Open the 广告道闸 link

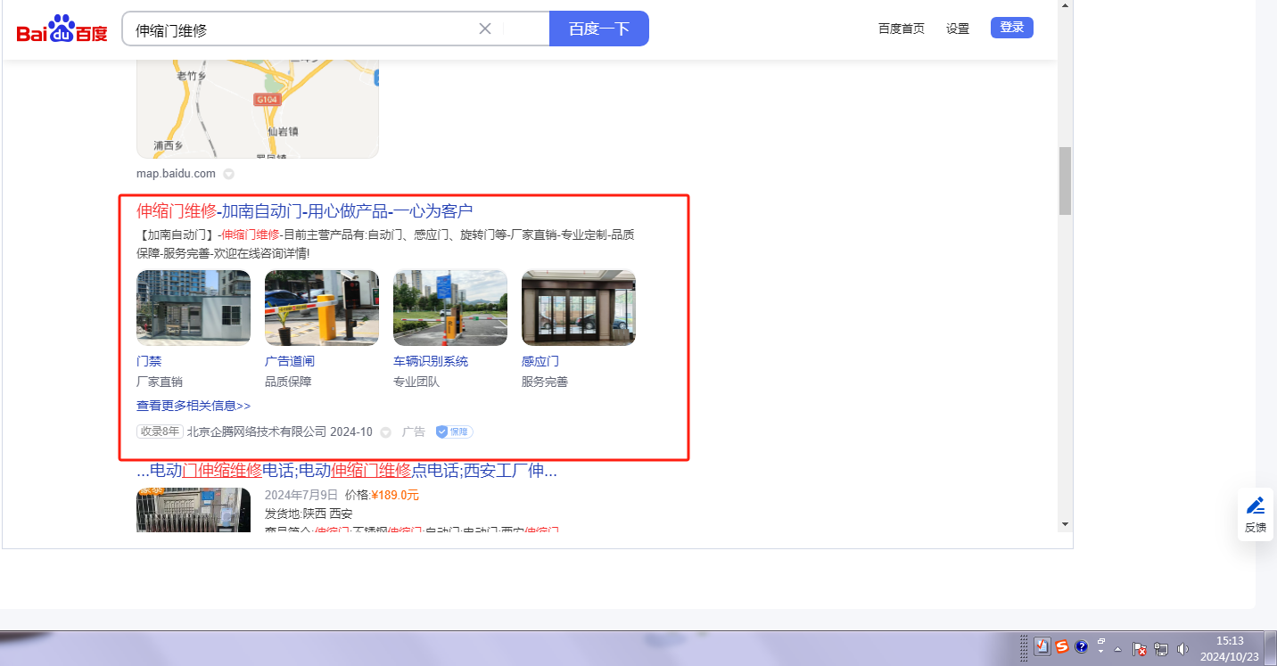[x=290, y=361]
